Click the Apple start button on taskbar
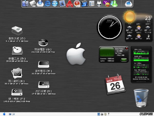 [x=4, y=114]
